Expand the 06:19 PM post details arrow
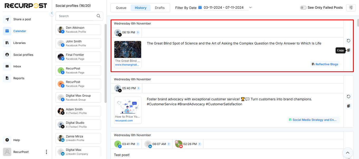359x159 pixels. [138, 33]
